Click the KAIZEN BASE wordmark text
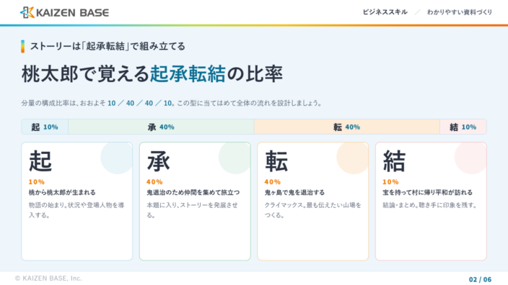The image size is (508, 285). (x=73, y=13)
